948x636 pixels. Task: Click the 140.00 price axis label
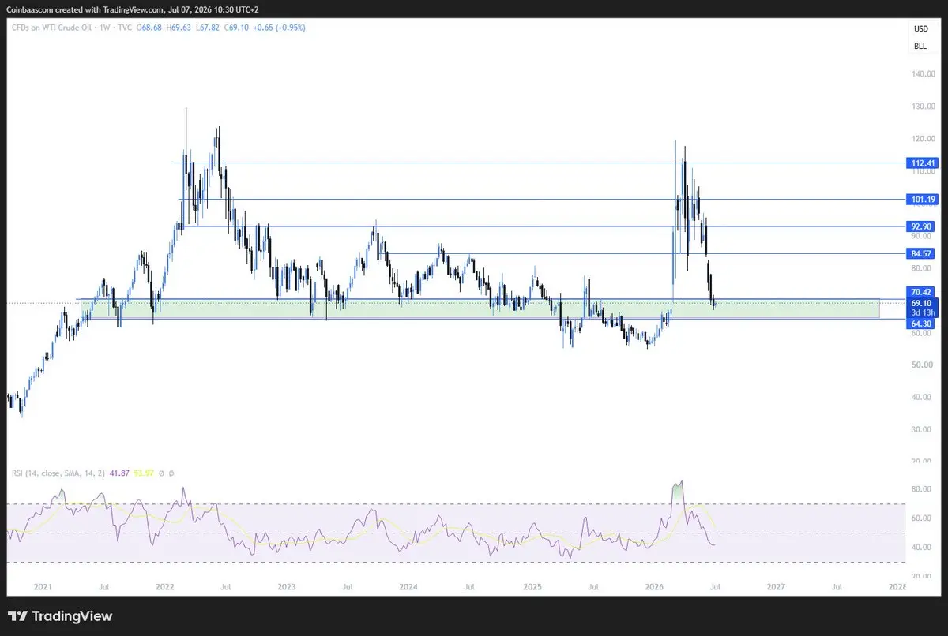pyautogui.click(x=923, y=74)
